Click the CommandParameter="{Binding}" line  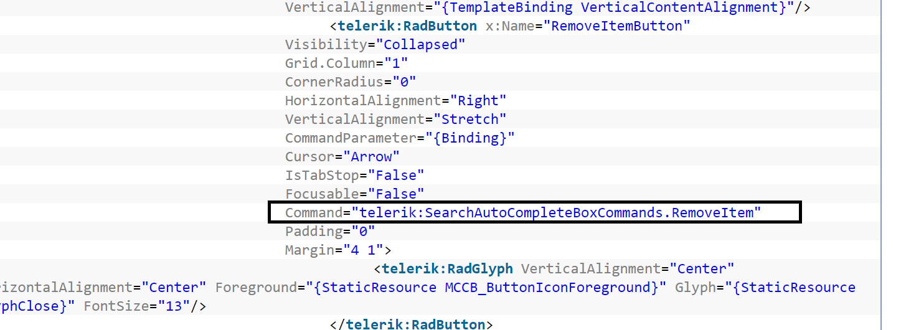(x=400, y=138)
